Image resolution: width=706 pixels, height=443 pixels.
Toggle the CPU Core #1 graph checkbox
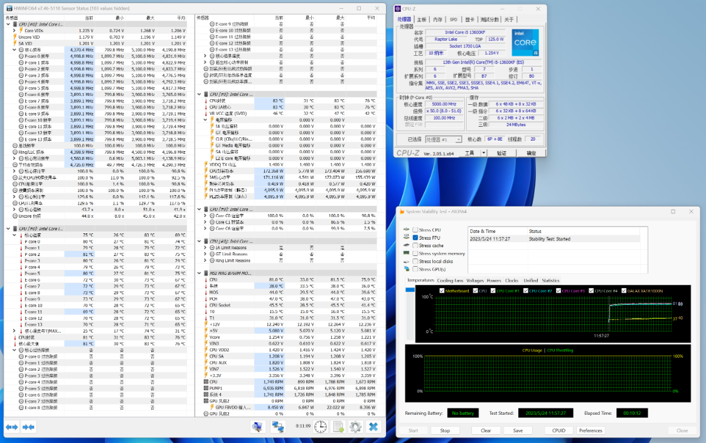493,291
